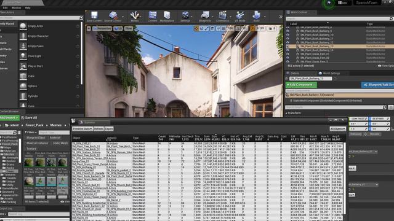Click the Export button in Statistics
Screen dimensions: 394x221
click(109, 129)
